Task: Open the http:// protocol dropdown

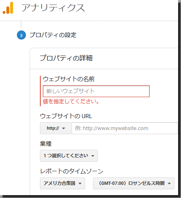Action: (56, 128)
